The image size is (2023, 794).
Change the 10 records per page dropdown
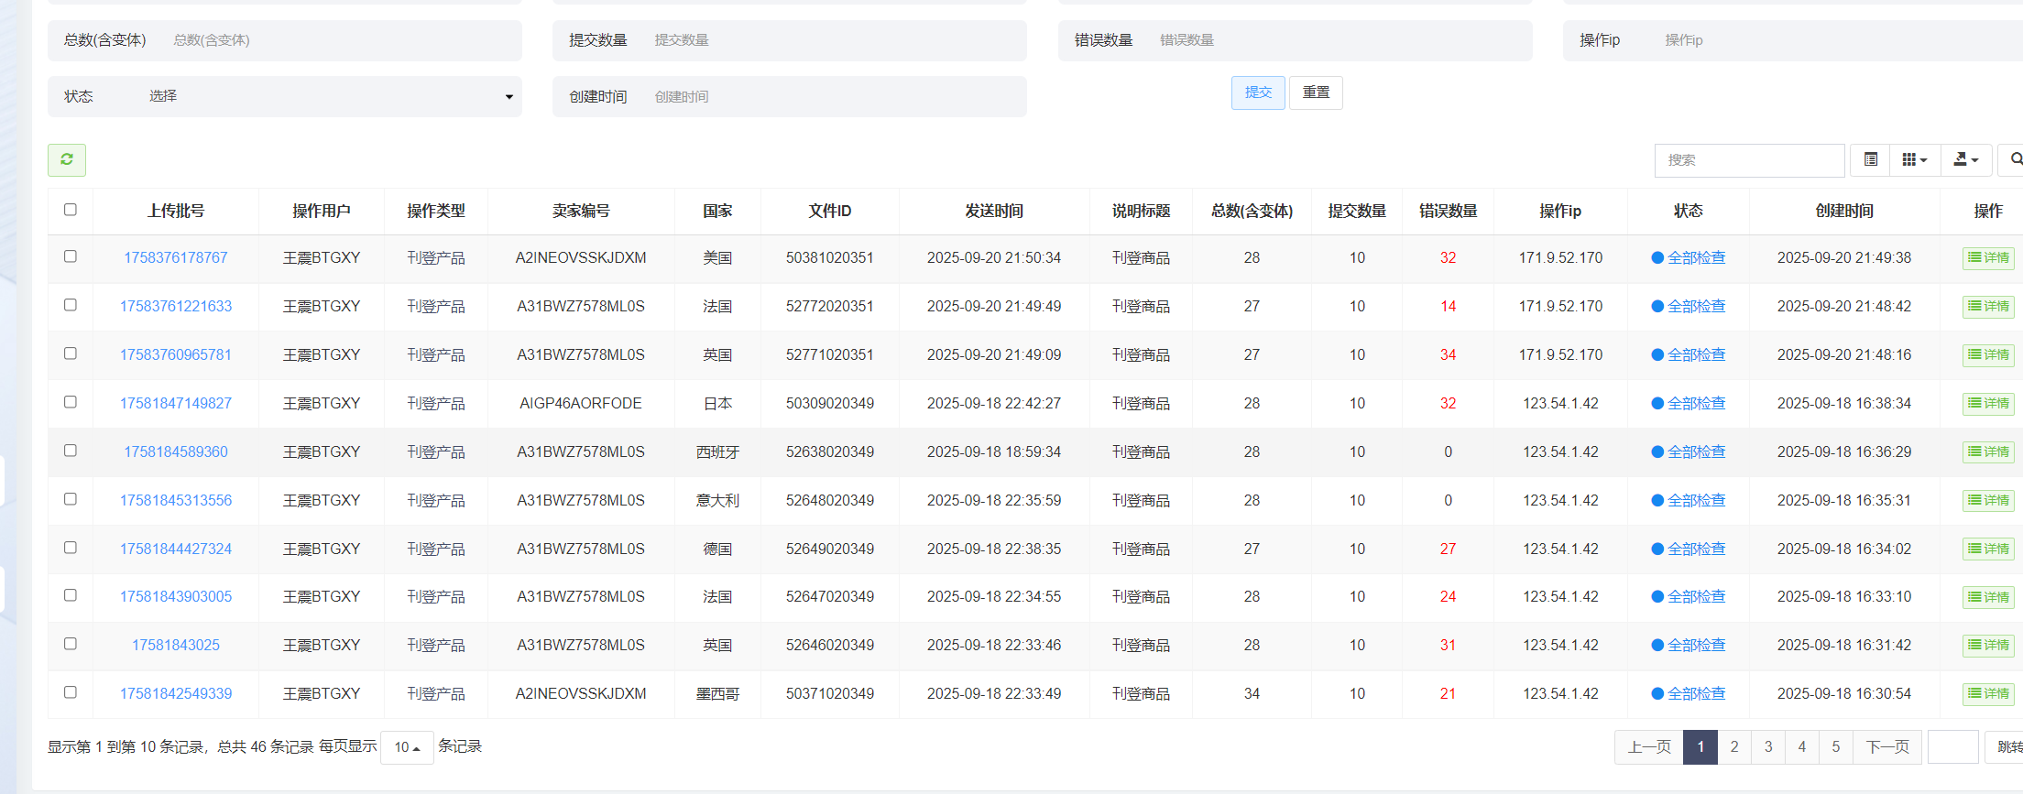click(x=407, y=747)
